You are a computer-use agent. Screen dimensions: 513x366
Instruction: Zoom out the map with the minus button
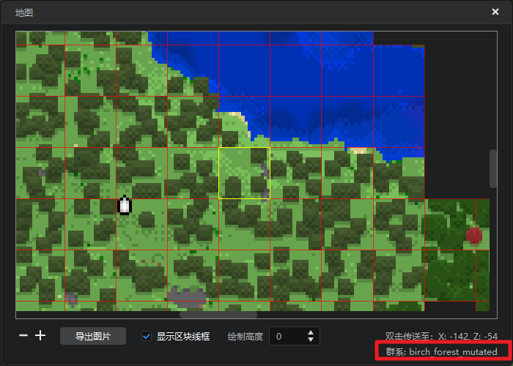pyautogui.click(x=23, y=335)
